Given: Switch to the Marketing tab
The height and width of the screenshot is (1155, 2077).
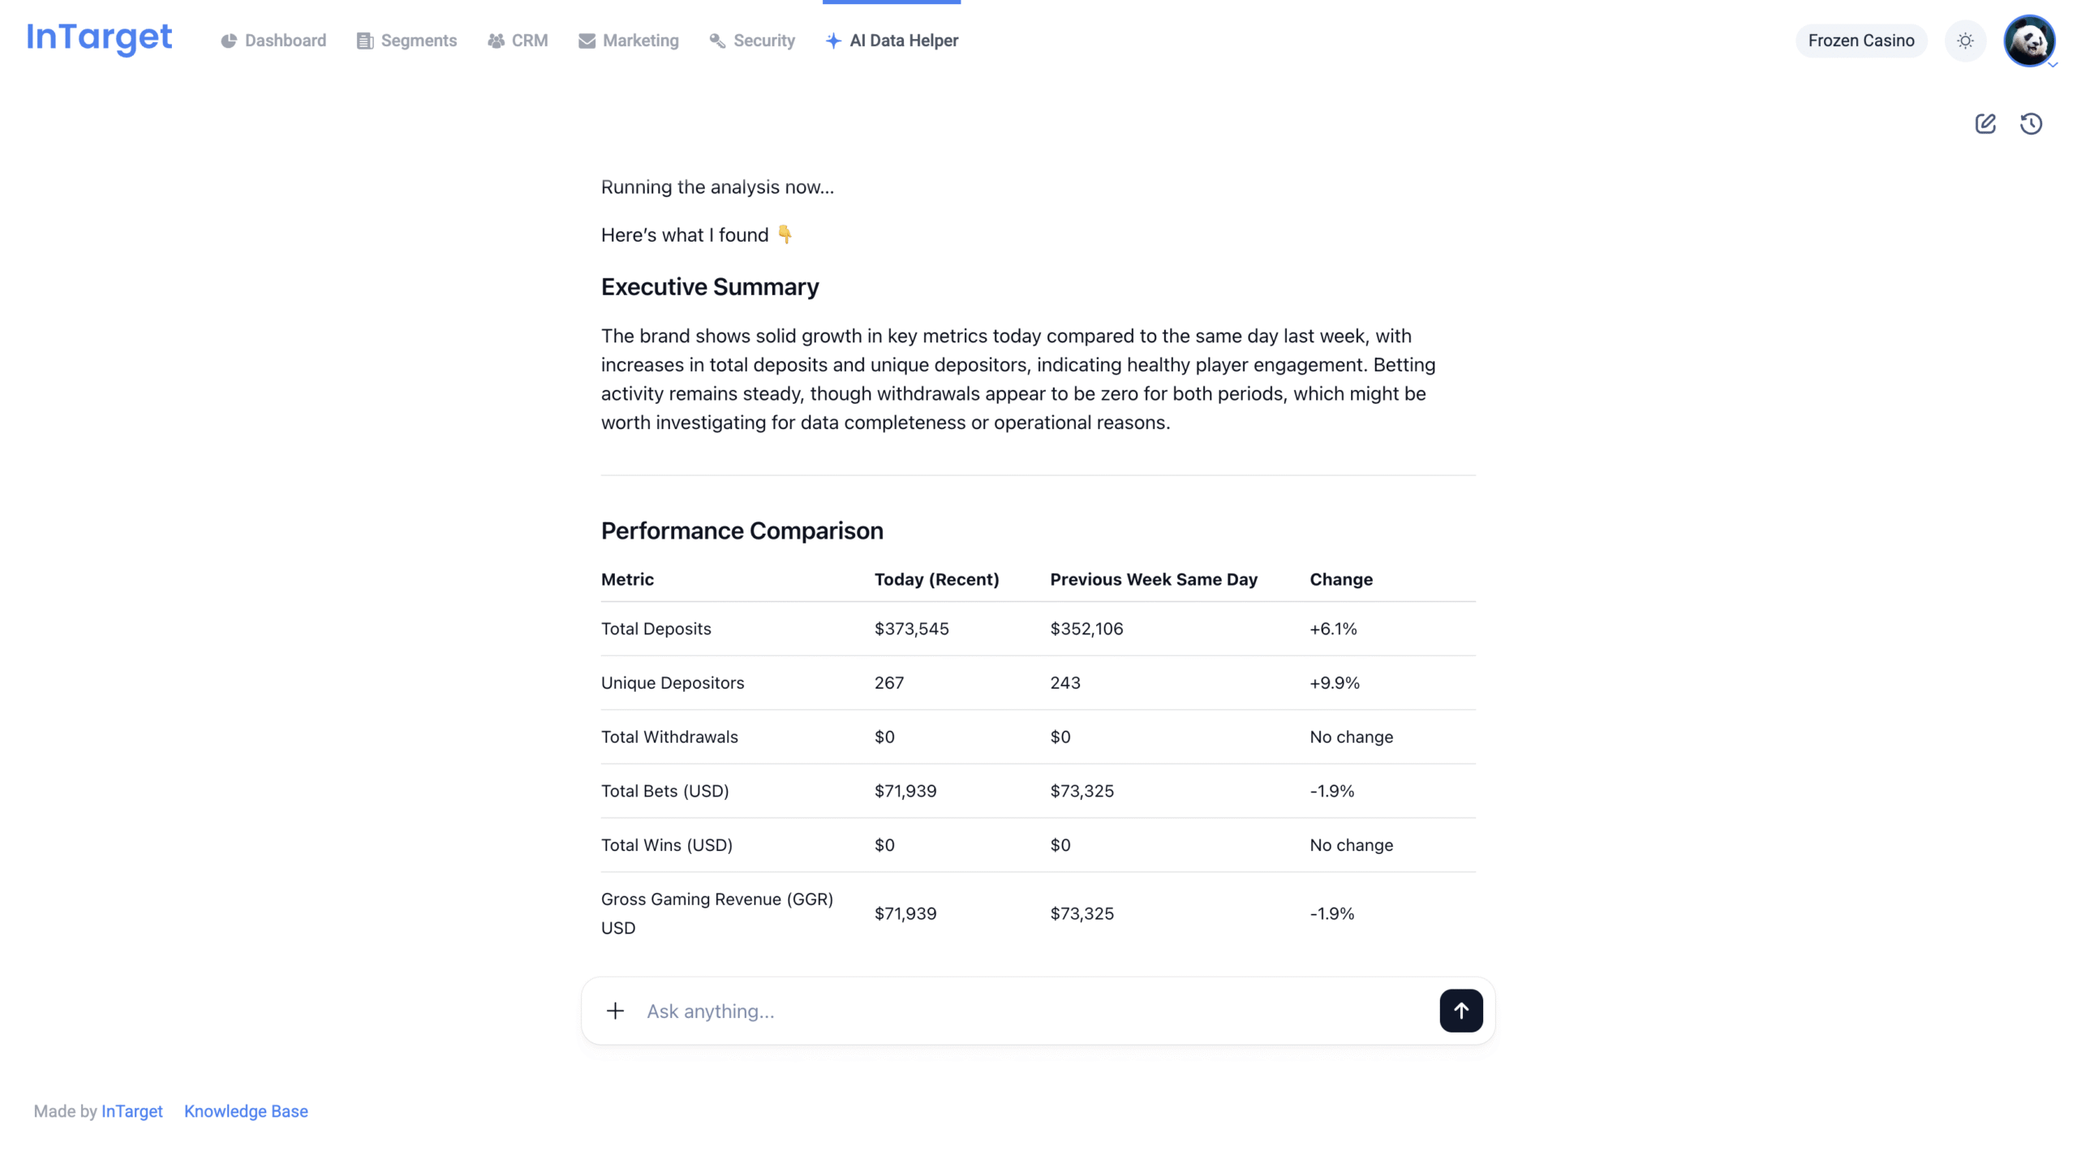Looking at the screenshot, I should click(x=629, y=41).
